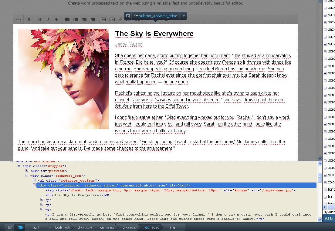This screenshot has width=335, height=231.
Task: Activate the element picker in the bottom bar
Action: click(10, 227)
